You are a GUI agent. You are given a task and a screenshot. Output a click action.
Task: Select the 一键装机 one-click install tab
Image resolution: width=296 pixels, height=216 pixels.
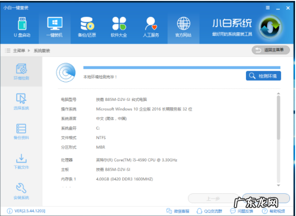pyautogui.click(x=54, y=27)
